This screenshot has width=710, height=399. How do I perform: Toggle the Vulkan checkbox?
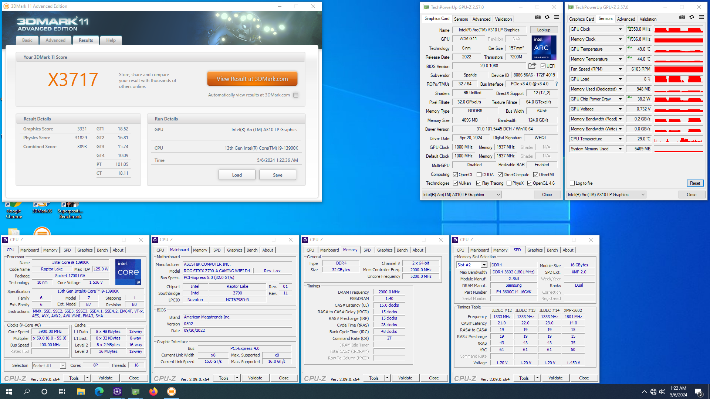[456, 183]
